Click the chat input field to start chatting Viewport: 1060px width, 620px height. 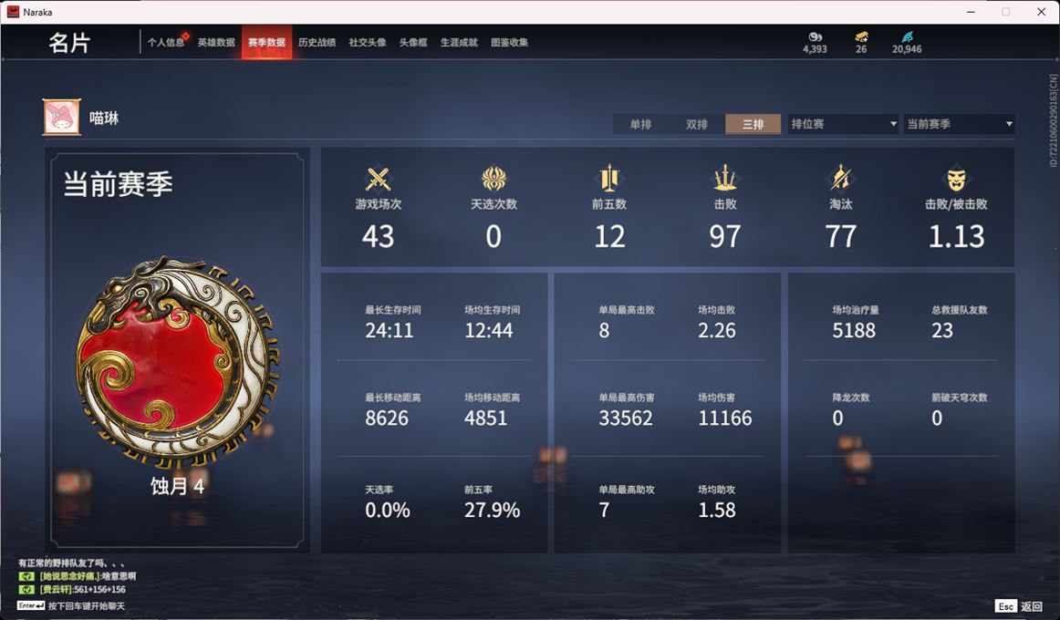pos(71,605)
